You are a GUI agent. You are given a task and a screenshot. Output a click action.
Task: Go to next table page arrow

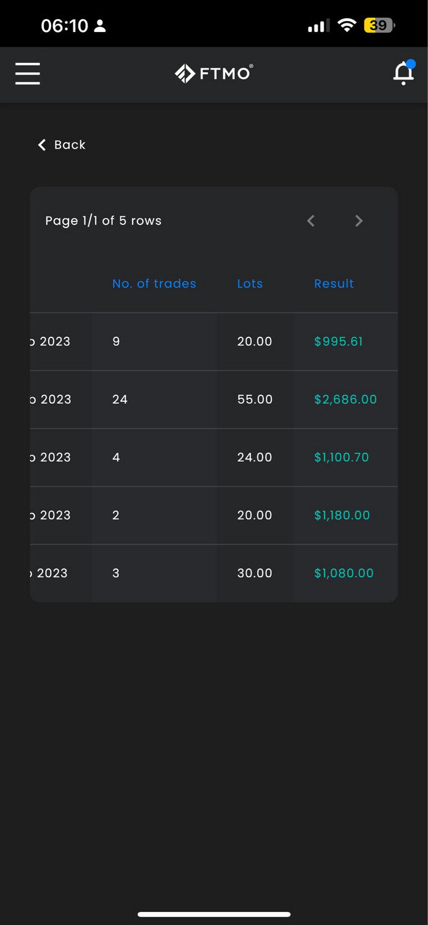point(359,221)
